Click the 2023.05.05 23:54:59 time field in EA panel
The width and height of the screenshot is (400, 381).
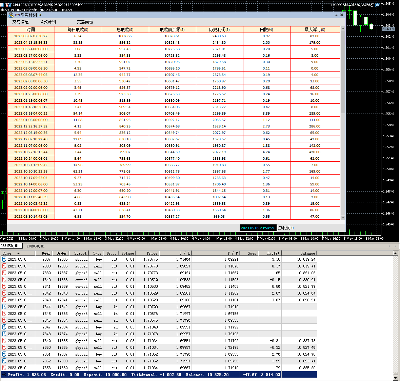pyautogui.click(x=258, y=228)
